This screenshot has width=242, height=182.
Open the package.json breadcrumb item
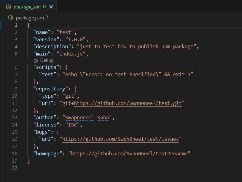(30, 18)
